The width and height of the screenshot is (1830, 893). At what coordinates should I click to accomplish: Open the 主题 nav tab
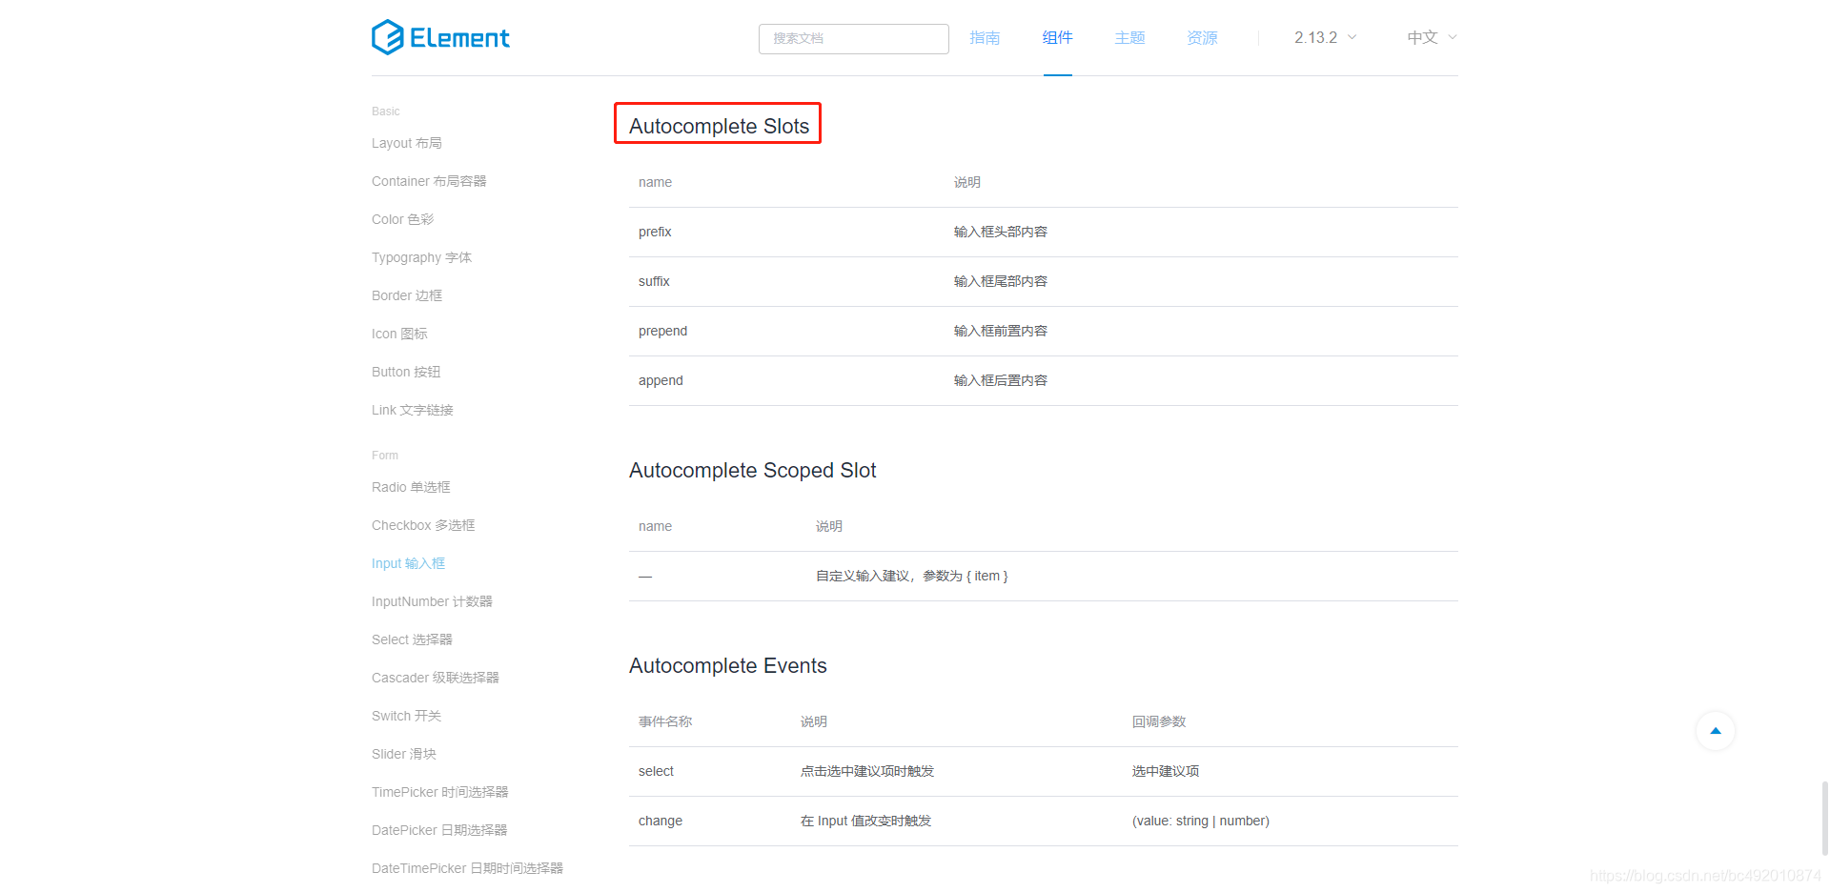click(1129, 37)
